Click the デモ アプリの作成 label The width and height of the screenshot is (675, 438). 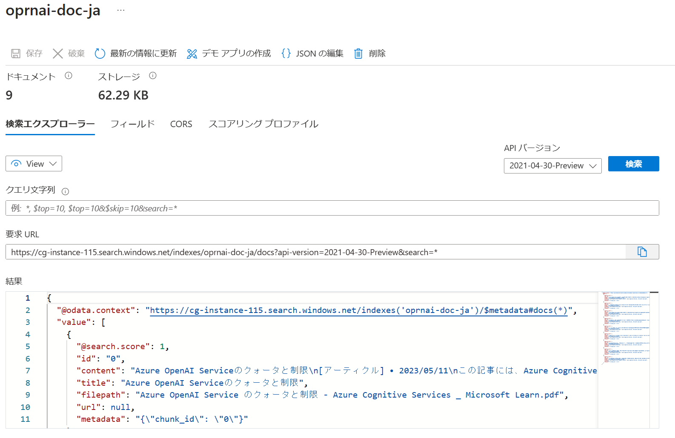(x=237, y=54)
